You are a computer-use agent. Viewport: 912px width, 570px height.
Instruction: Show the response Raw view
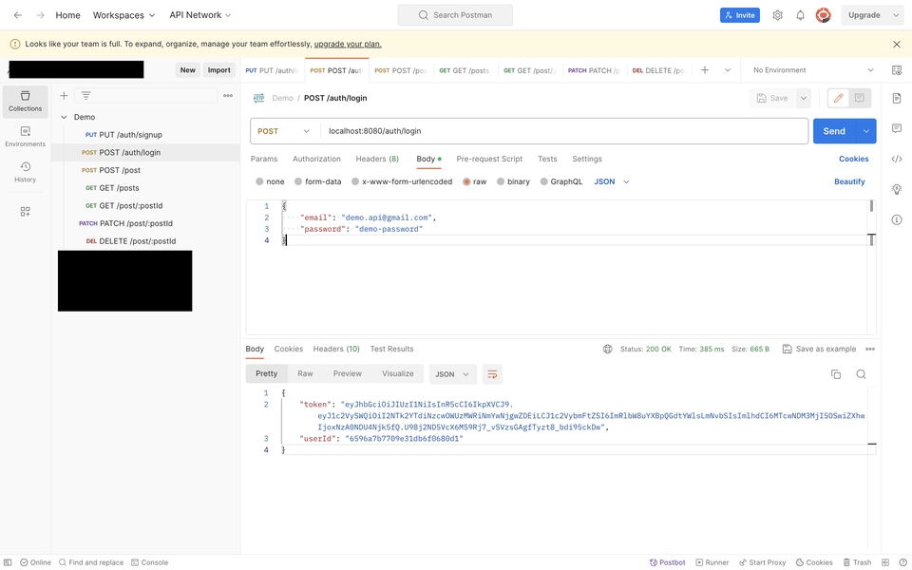point(305,374)
